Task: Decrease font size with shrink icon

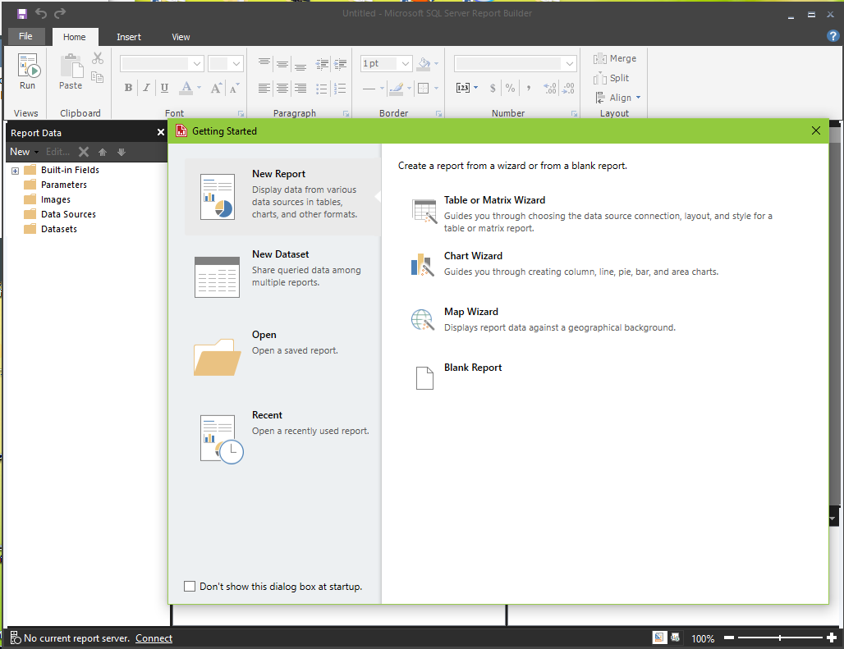Action: [x=234, y=88]
